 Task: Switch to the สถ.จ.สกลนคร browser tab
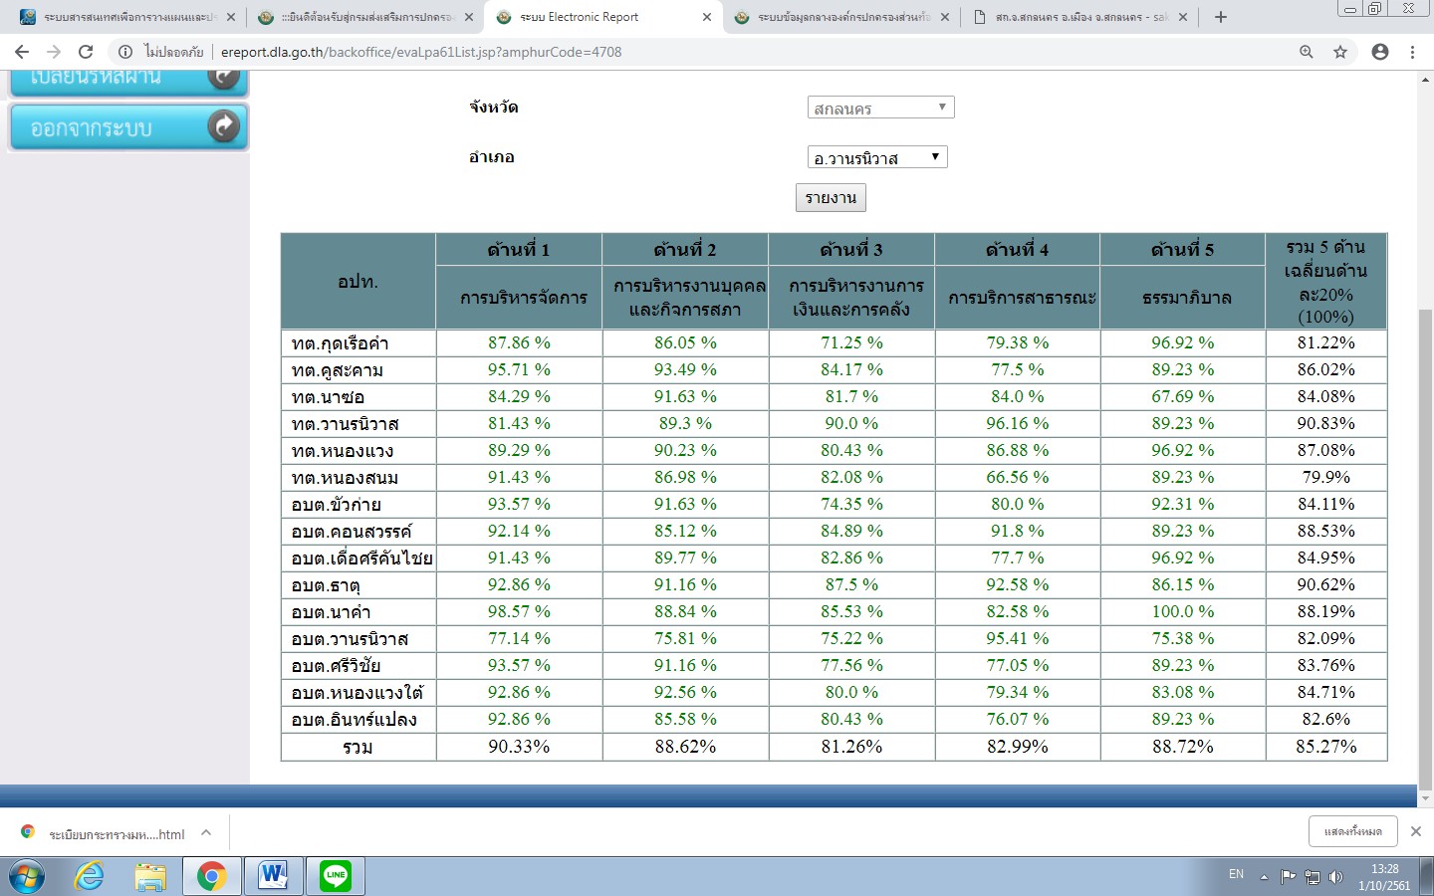pyautogui.click(x=1080, y=17)
